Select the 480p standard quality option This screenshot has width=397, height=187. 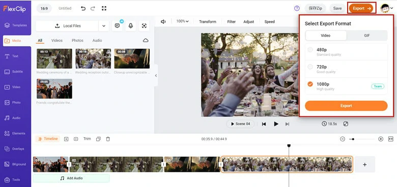(x=346, y=51)
